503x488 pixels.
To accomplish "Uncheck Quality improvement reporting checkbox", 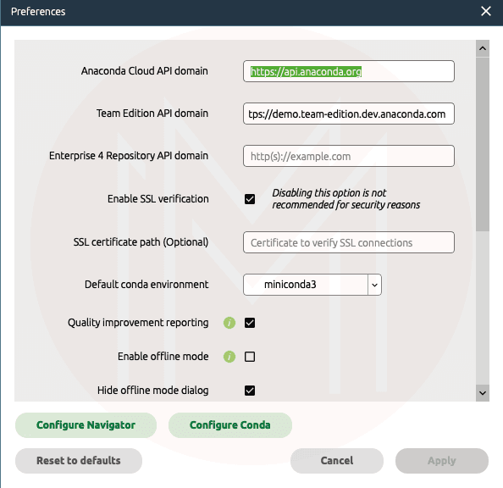I will coord(250,323).
